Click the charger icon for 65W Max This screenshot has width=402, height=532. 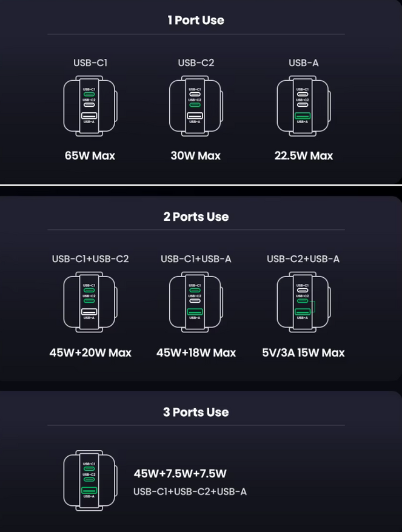(90, 106)
